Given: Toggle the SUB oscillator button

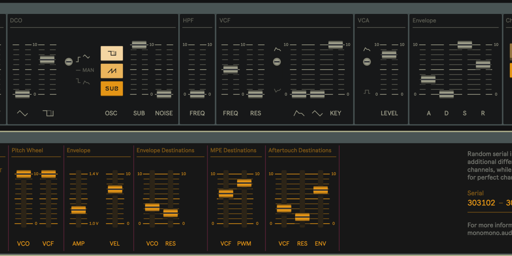Looking at the screenshot, I should click(111, 88).
